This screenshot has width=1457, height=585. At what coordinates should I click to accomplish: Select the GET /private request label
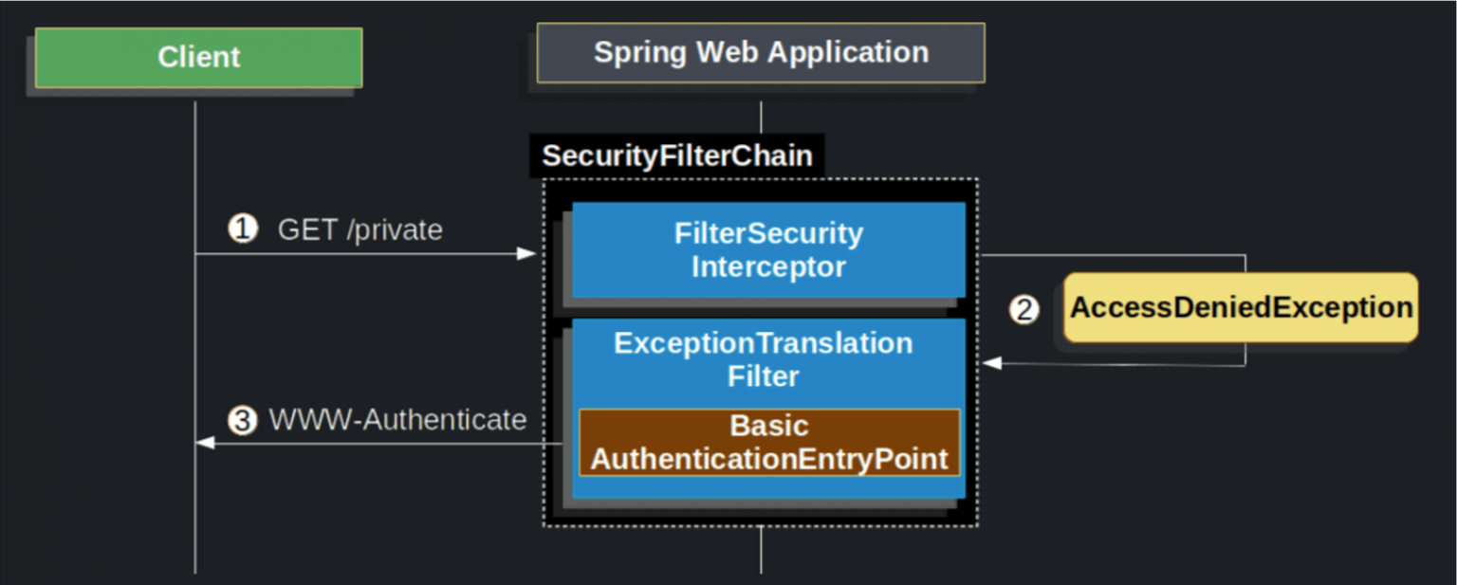tap(360, 229)
